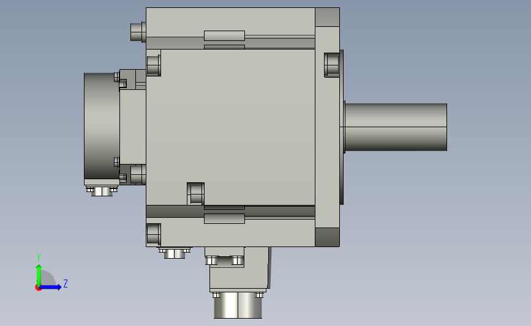The height and width of the screenshot is (326, 531).
Task: Click the blue Z axis arrow of the triad
Action: [51, 287]
